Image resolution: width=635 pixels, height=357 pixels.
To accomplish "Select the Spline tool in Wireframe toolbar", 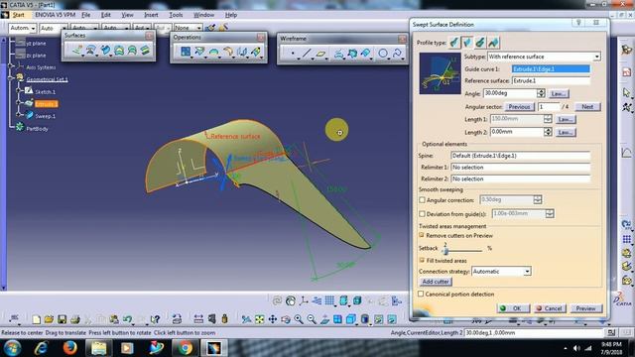I will click(397, 53).
